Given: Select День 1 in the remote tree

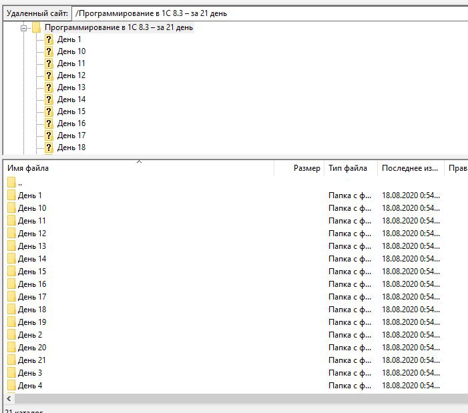Looking at the screenshot, I should [69, 39].
